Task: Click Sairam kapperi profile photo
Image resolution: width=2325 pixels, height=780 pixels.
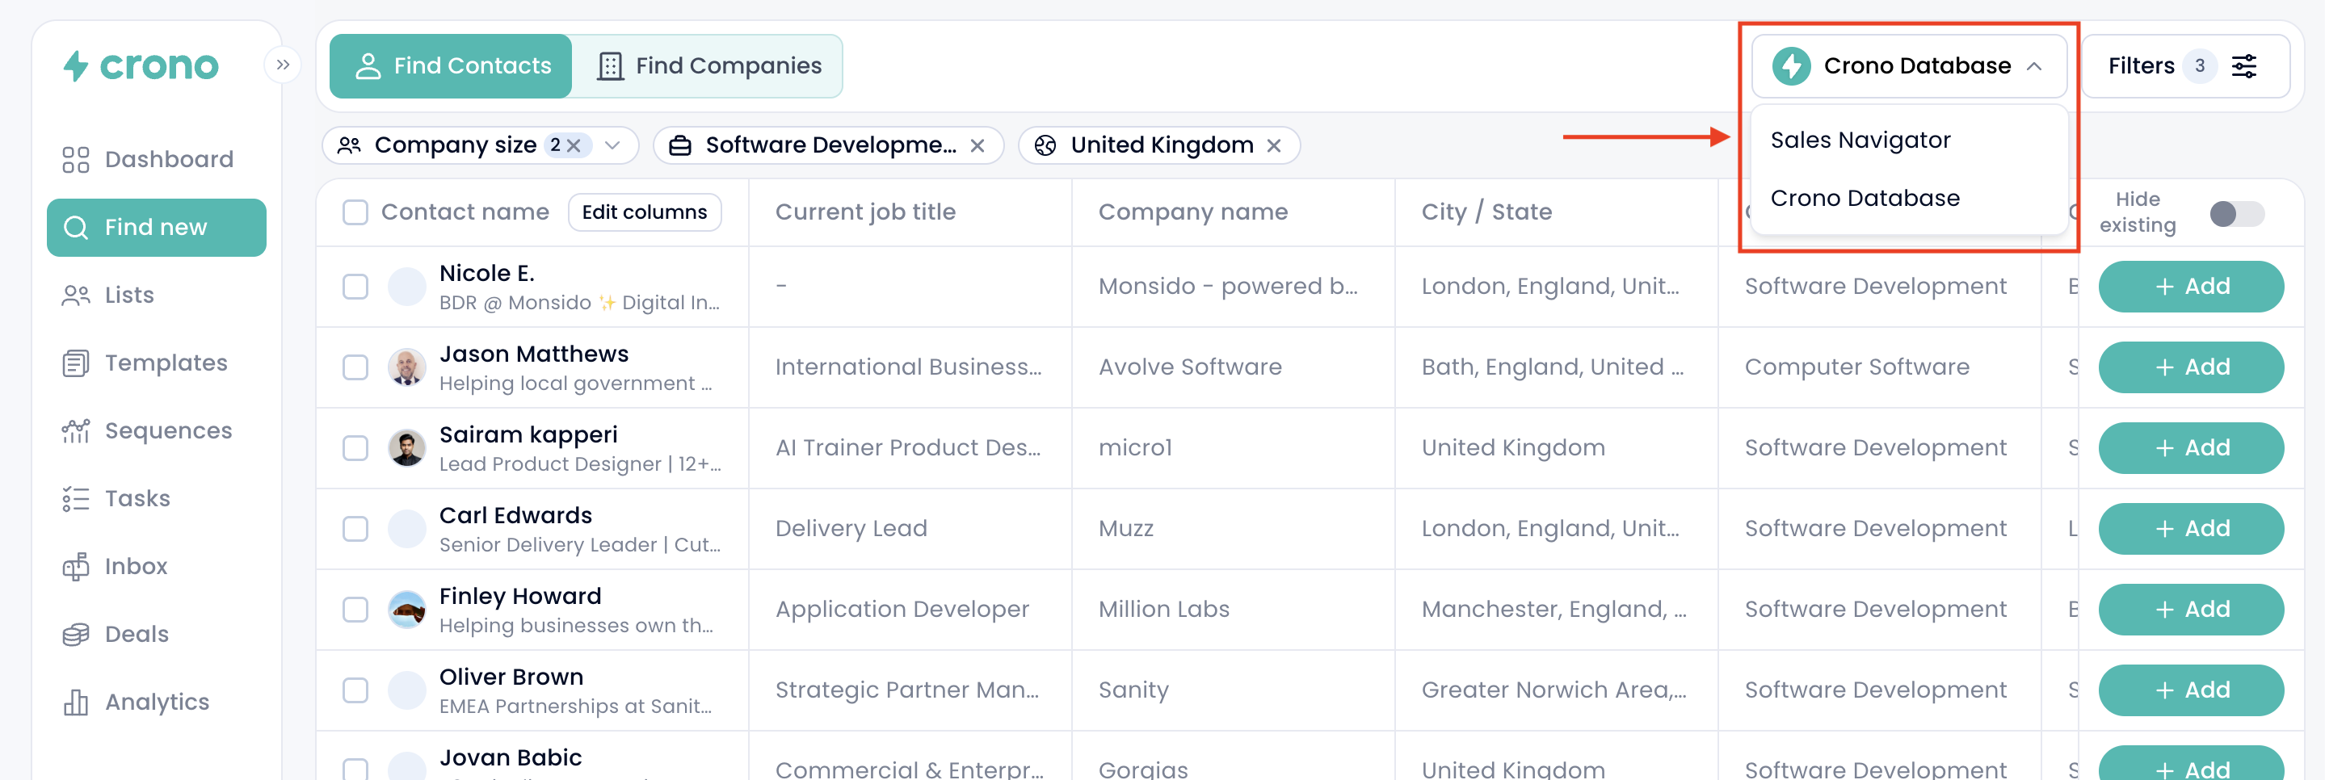Action: point(407,448)
